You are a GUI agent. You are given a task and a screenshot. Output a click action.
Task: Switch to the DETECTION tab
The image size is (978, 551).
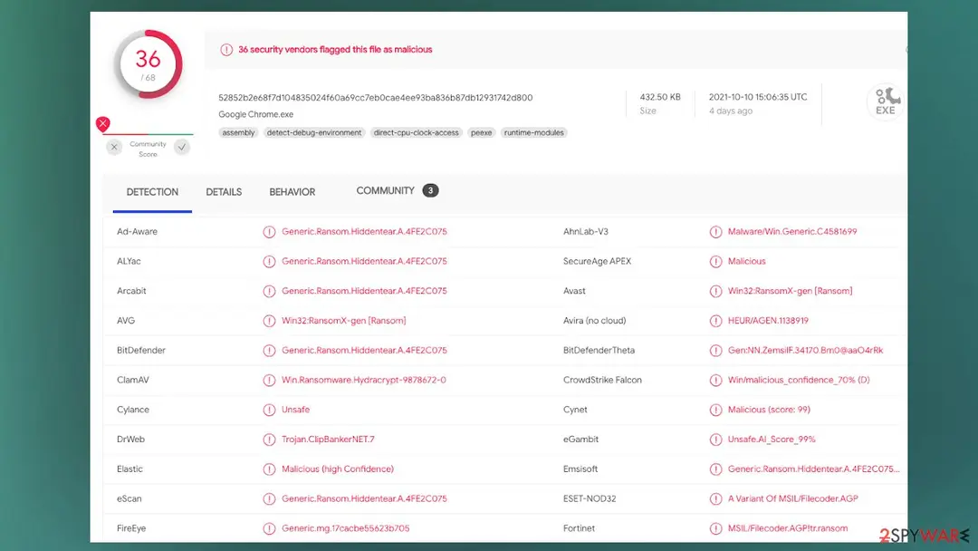coord(152,192)
